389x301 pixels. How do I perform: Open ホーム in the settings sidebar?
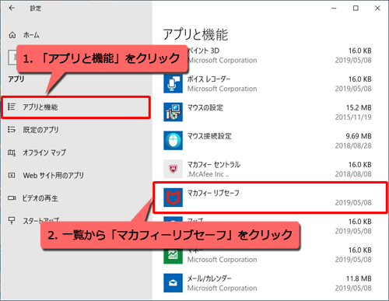(31, 35)
